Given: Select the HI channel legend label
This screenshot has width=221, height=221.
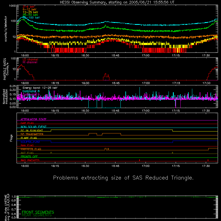Looking at the screenshot, I should (30, 62).
